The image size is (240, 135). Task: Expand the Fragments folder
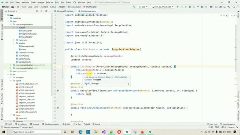(x=13, y=40)
